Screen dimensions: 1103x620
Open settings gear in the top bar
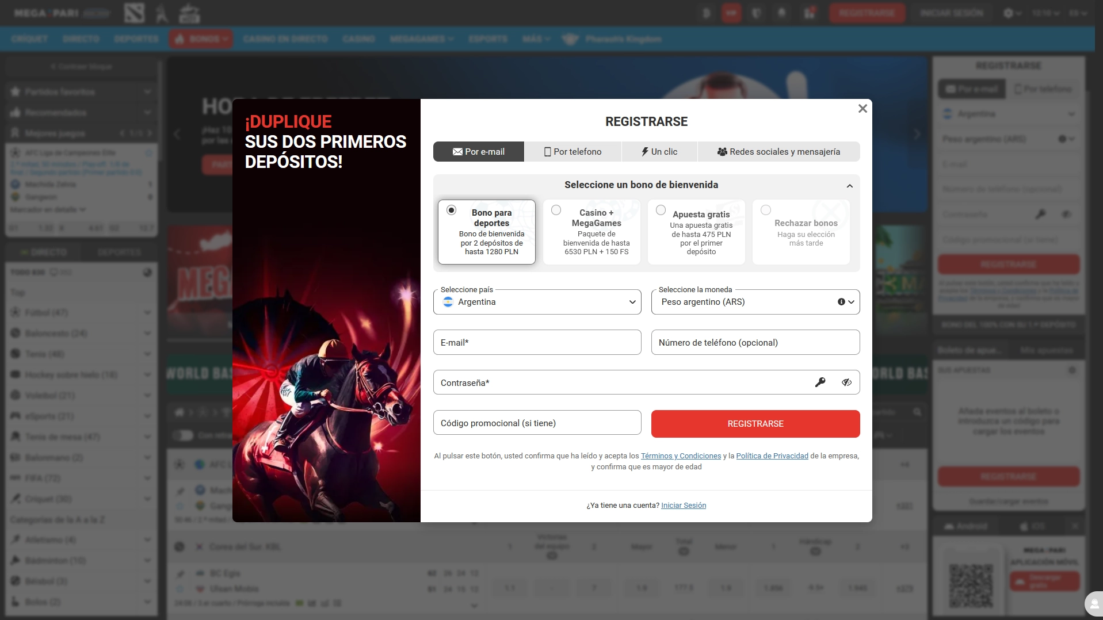pos(1009,13)
